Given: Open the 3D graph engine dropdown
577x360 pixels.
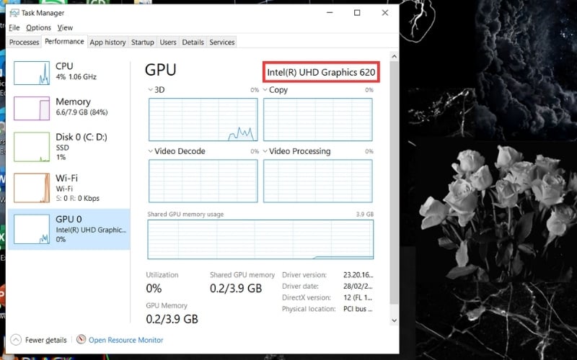Looking at the screenshot, I should click(150, 89).
